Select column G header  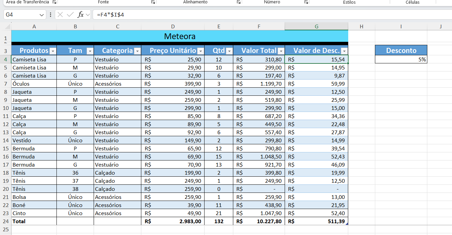pos(316,26)
